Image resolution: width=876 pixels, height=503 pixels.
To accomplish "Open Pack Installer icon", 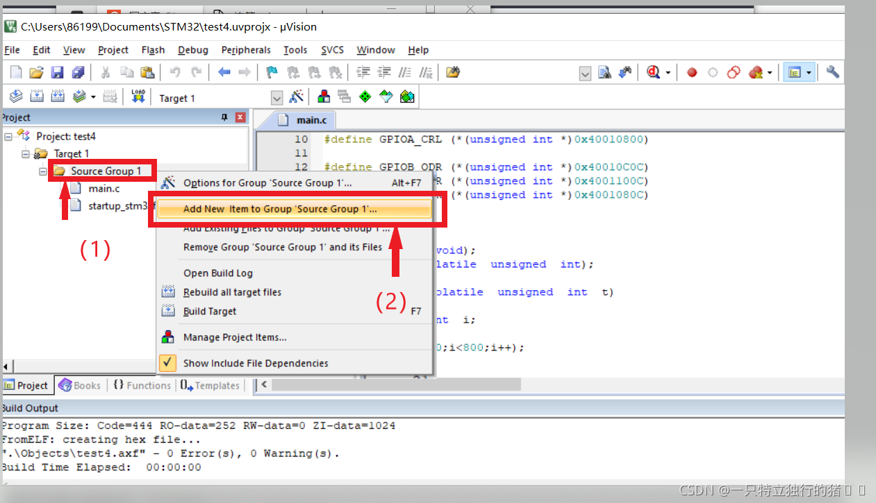I will pos(407,97).
